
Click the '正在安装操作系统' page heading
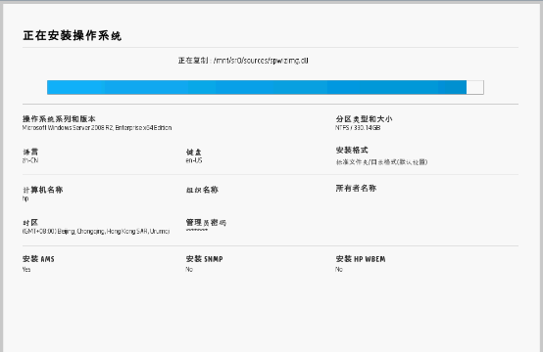[x=72, y=35]
